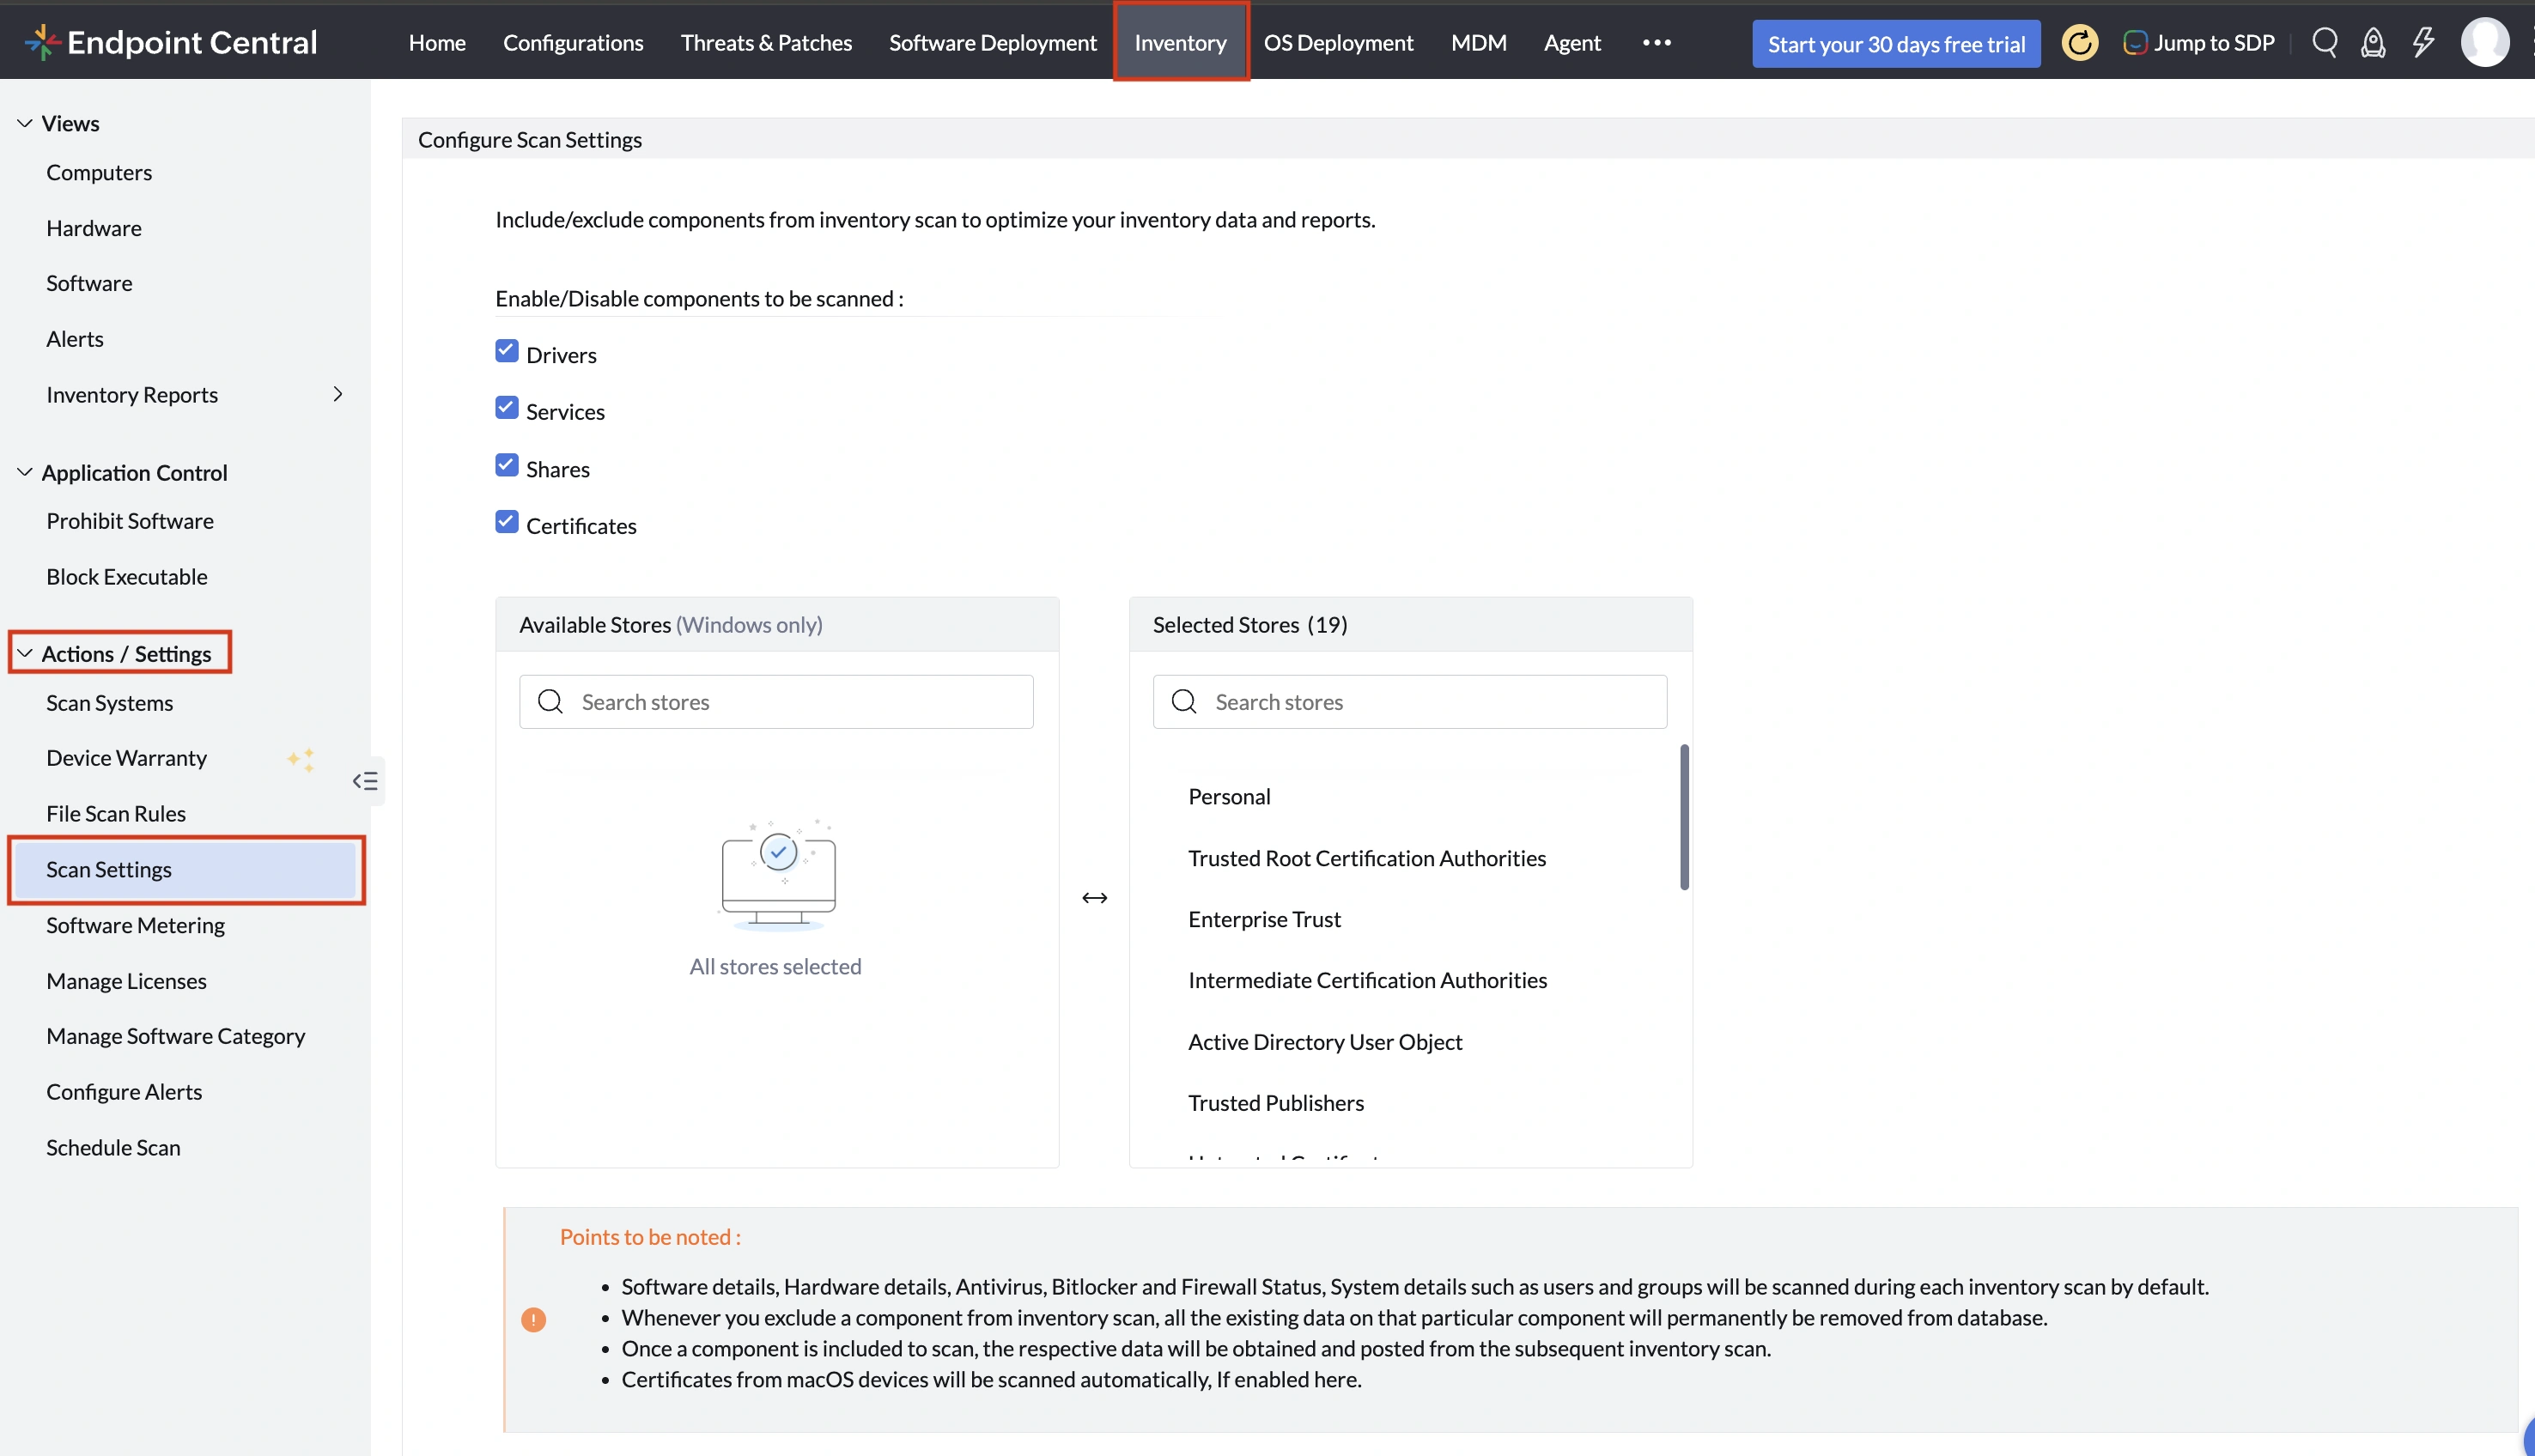Open the Agent tab
This screenshot has width=2535, height=1456.
click(1572, 42)
